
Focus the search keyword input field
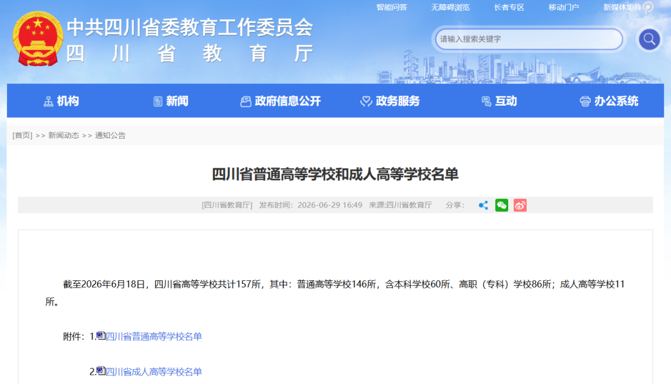click(529, 39)
